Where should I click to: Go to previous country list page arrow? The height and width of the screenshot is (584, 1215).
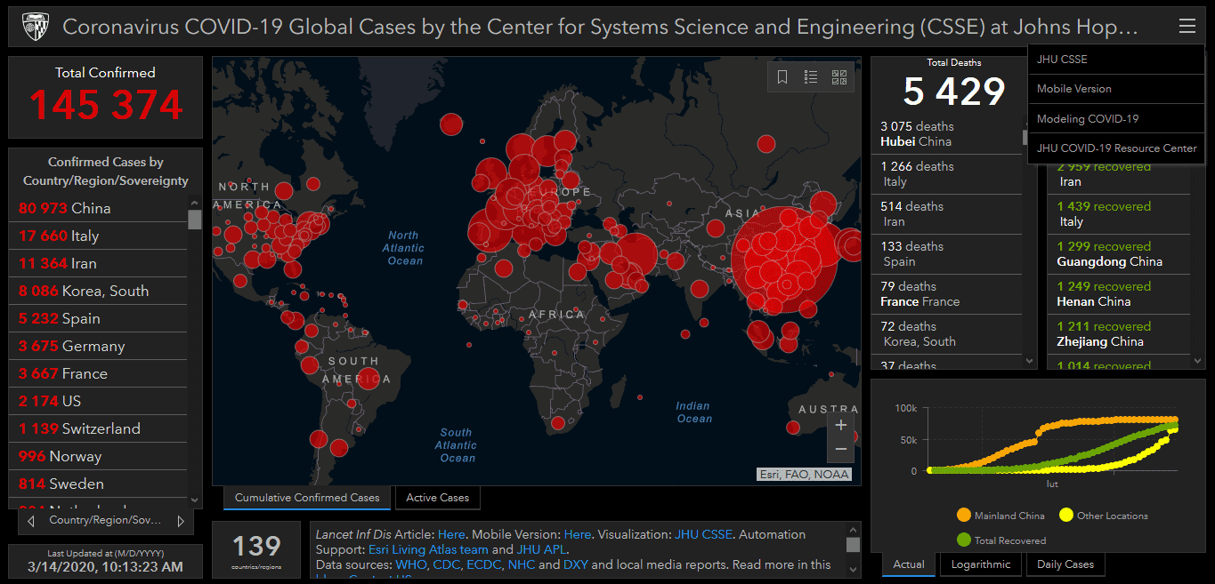pos(31,521)
